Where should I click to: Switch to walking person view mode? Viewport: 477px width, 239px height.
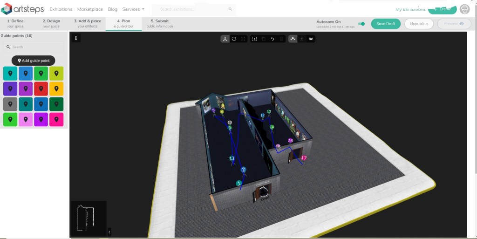click(x=301, y=39)
